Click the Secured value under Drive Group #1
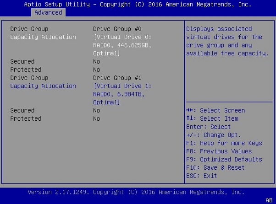Image resolution: width=276 pixels, height=204 pixels. pos(97,110)
